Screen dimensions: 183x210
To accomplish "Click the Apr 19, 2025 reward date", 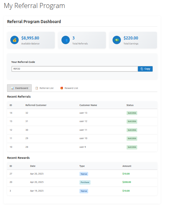I will coord(37,191).
